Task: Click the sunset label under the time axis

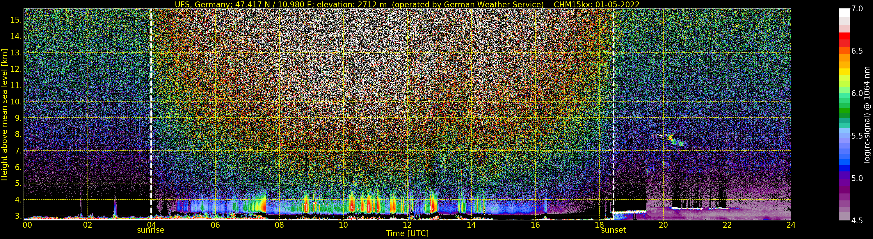Action: [614, 230]
